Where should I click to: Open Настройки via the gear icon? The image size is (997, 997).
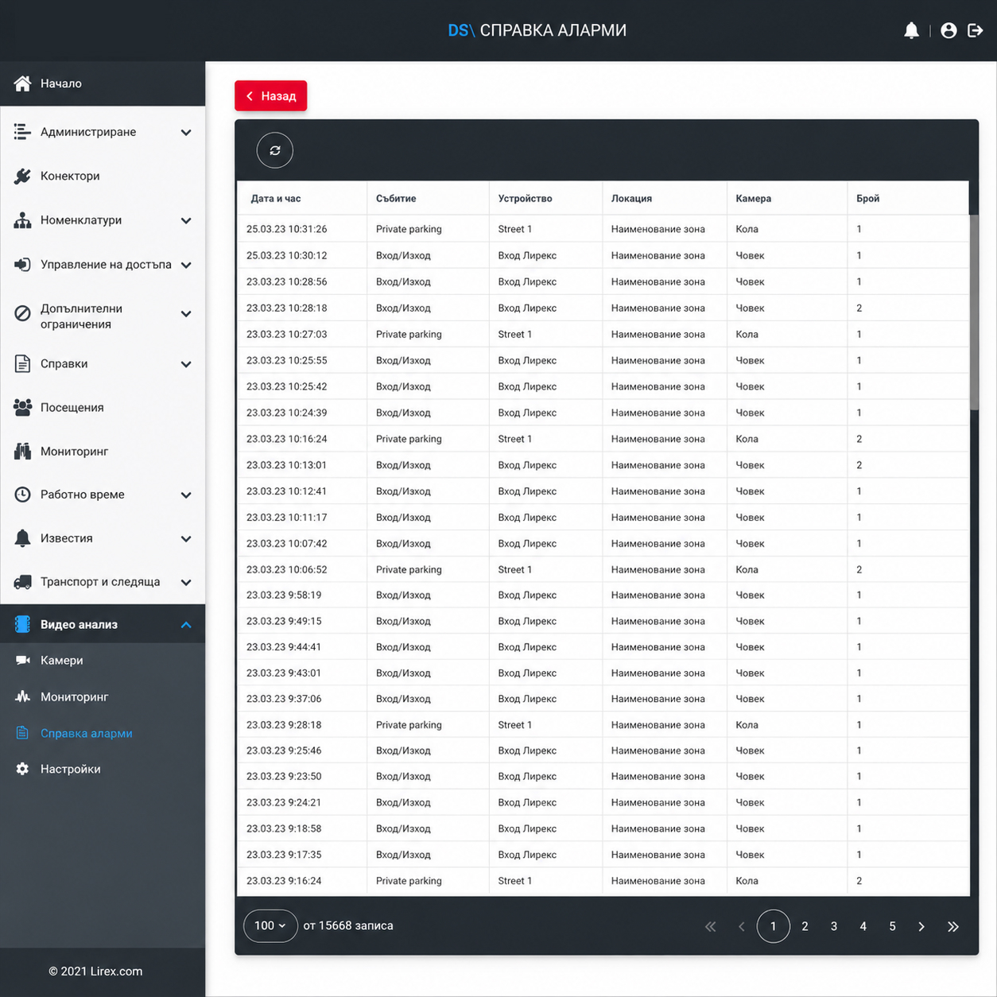[x=22, y=769]
